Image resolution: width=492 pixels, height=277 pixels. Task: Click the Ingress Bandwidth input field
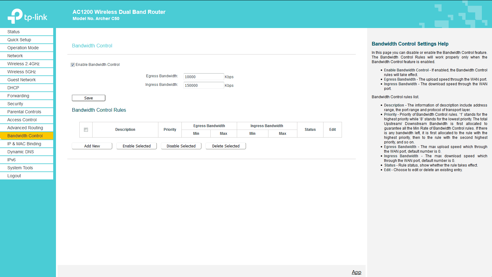[204, 85]
